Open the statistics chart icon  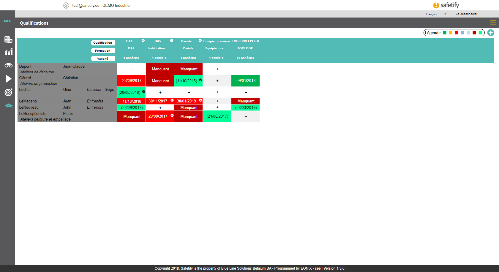click(x=8, y=52)
